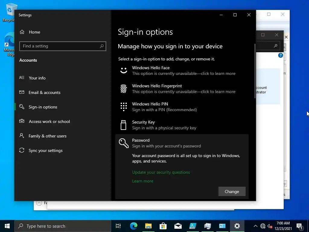Open Email & accounts page
Viewport: 309px width, 232px height.
pos(63,92)
